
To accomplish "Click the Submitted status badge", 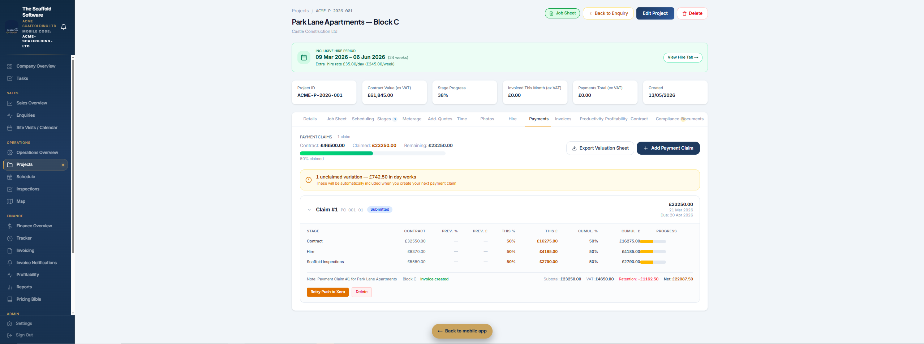I will point(379,210).
